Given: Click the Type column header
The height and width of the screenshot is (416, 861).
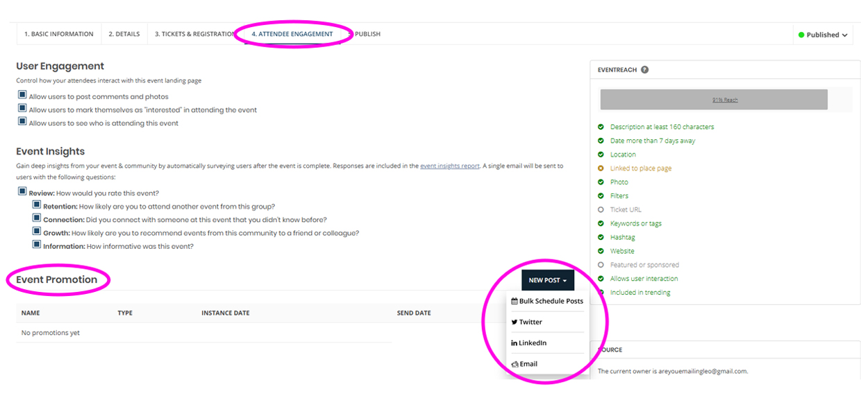Looking at the screenshot, I should point(125,313).
